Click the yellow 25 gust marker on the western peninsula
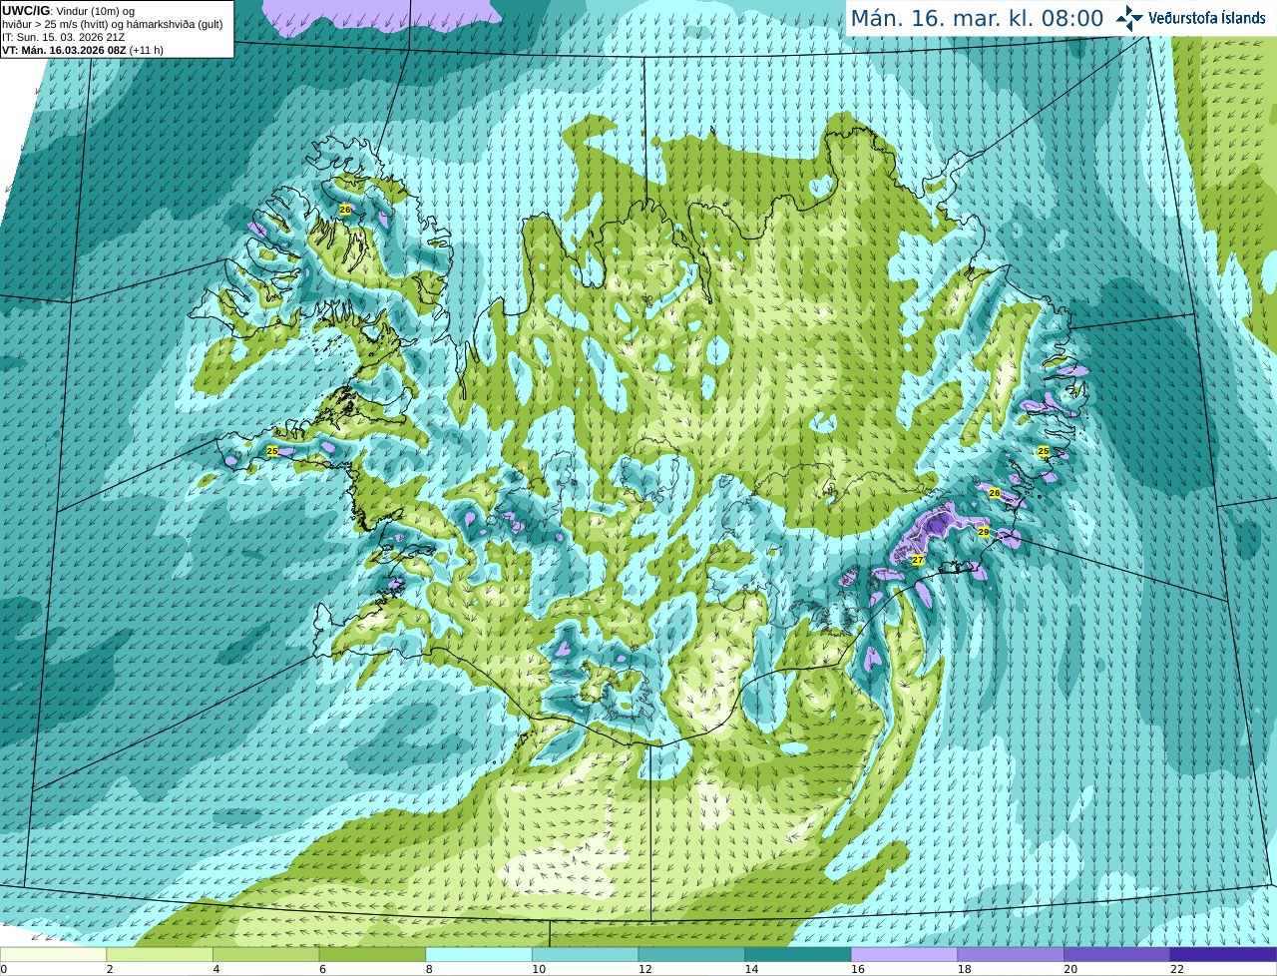Image resolution: width=1277 pixels, height=976 pixels. click(272, 451)
